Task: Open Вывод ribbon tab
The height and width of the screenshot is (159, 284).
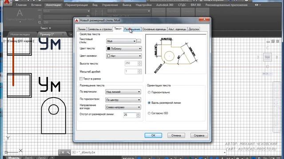Action: (127, 5)
